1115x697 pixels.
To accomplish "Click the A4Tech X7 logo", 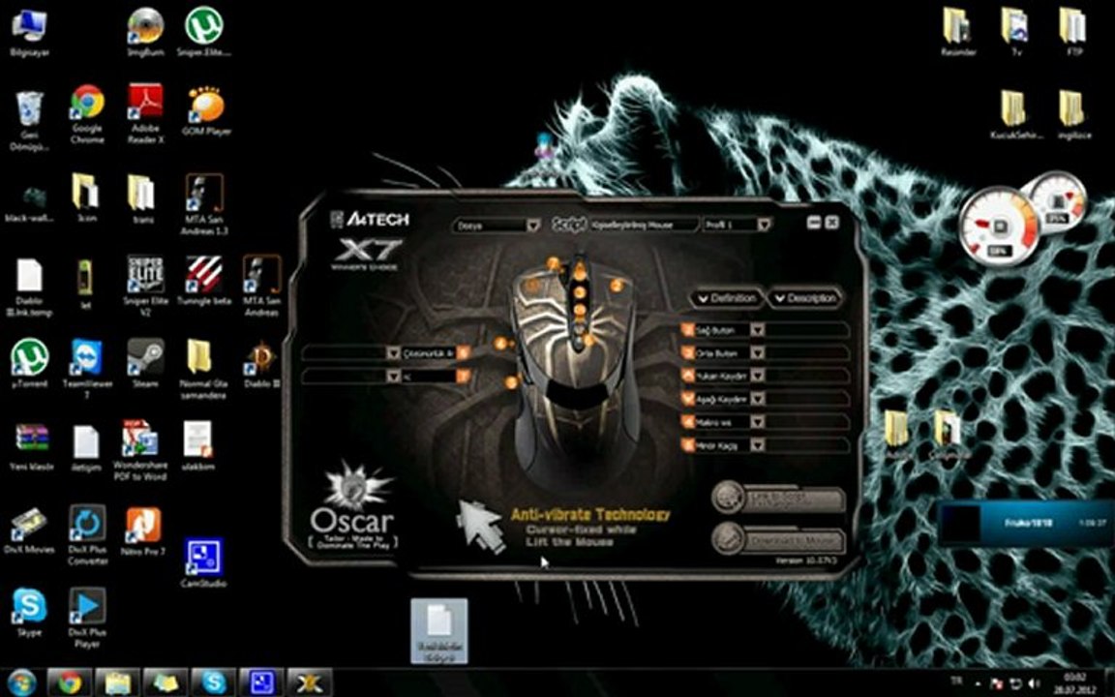I will pos(369,239).
